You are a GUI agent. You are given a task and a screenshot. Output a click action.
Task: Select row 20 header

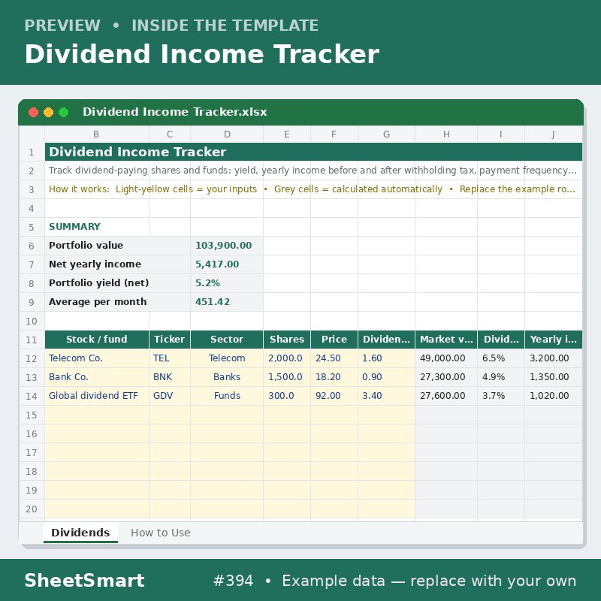click(x=32, y=509)
